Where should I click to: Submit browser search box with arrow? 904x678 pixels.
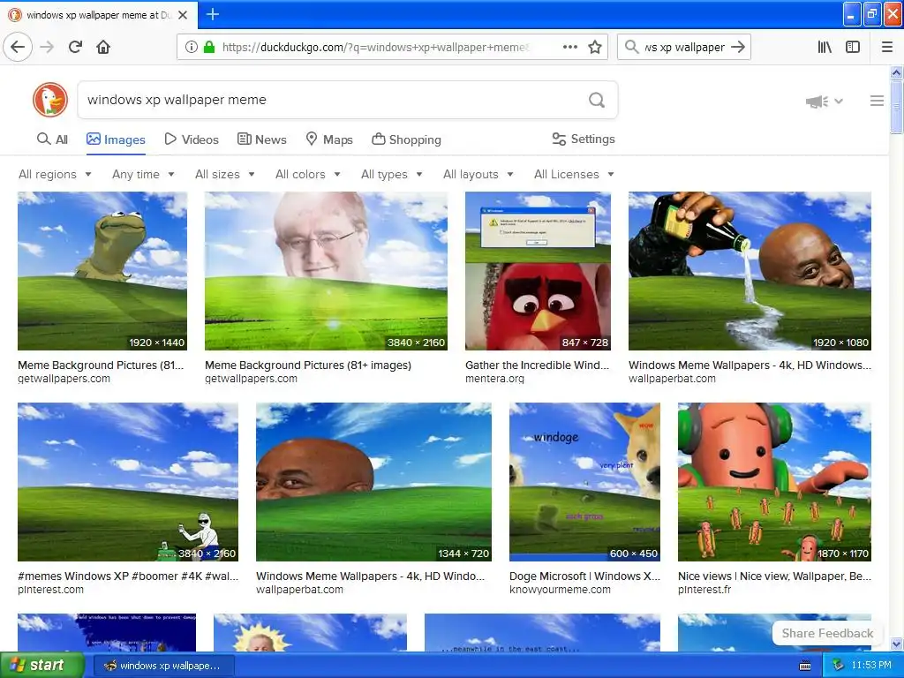click(x=738, y=47)
